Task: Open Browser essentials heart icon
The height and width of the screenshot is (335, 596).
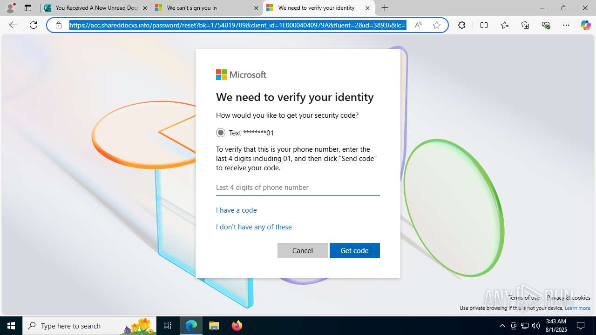Action: point(546,25)
